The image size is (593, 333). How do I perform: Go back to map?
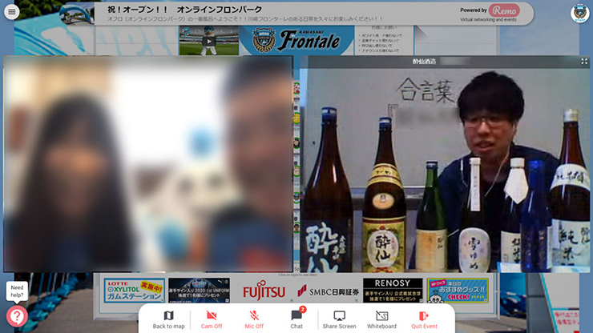pos(168,319)
